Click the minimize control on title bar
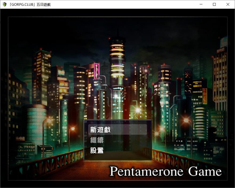The image size is (235, 188). point(201,4)
